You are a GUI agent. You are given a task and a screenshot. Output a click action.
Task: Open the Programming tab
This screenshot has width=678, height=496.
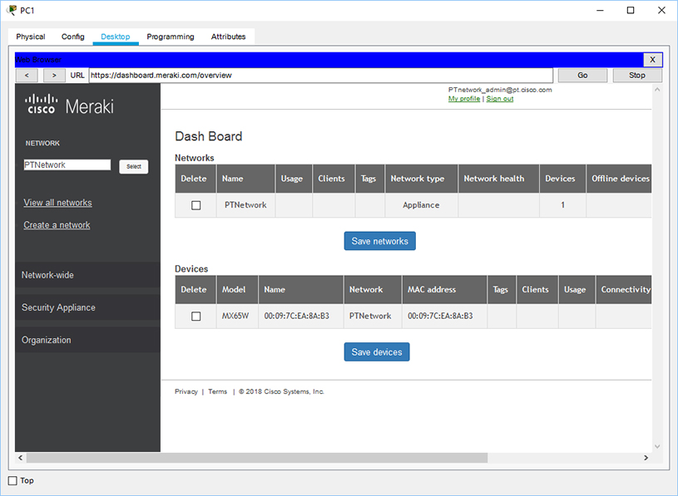pyautogui.click(x=171, y=37)
